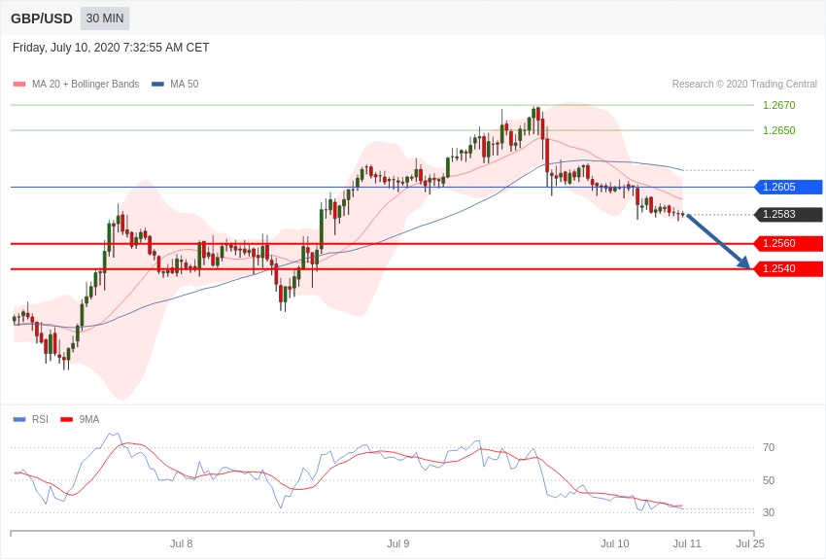
Task: Click the blue RSI legend swatch
Action: coord(19,420)
